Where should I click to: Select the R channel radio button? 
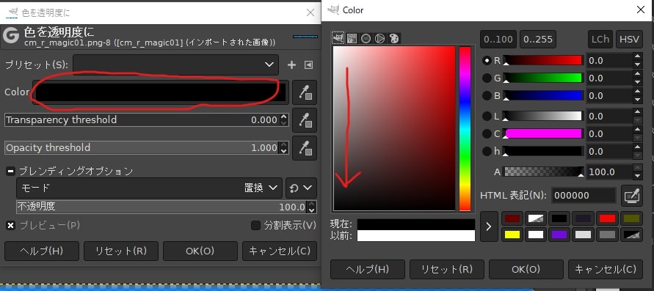487,60
